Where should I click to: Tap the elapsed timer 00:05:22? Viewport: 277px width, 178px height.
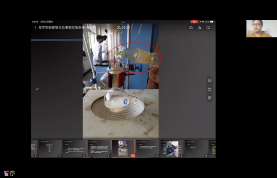(x=123, y=28)
